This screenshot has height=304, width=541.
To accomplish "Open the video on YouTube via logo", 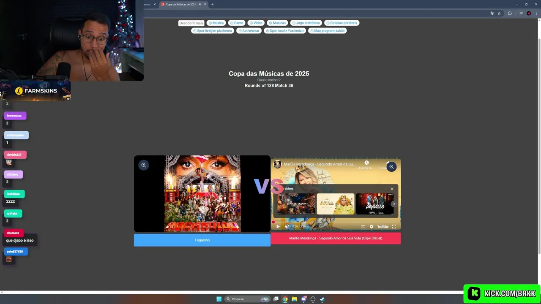I will coord(383,227).
